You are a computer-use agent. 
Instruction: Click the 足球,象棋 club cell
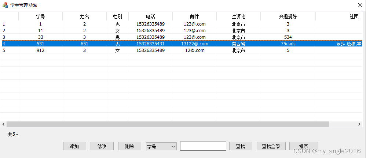click(339, 44)
